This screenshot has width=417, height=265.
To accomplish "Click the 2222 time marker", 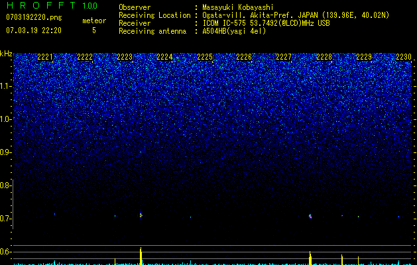I will click(x=85, y=57).
